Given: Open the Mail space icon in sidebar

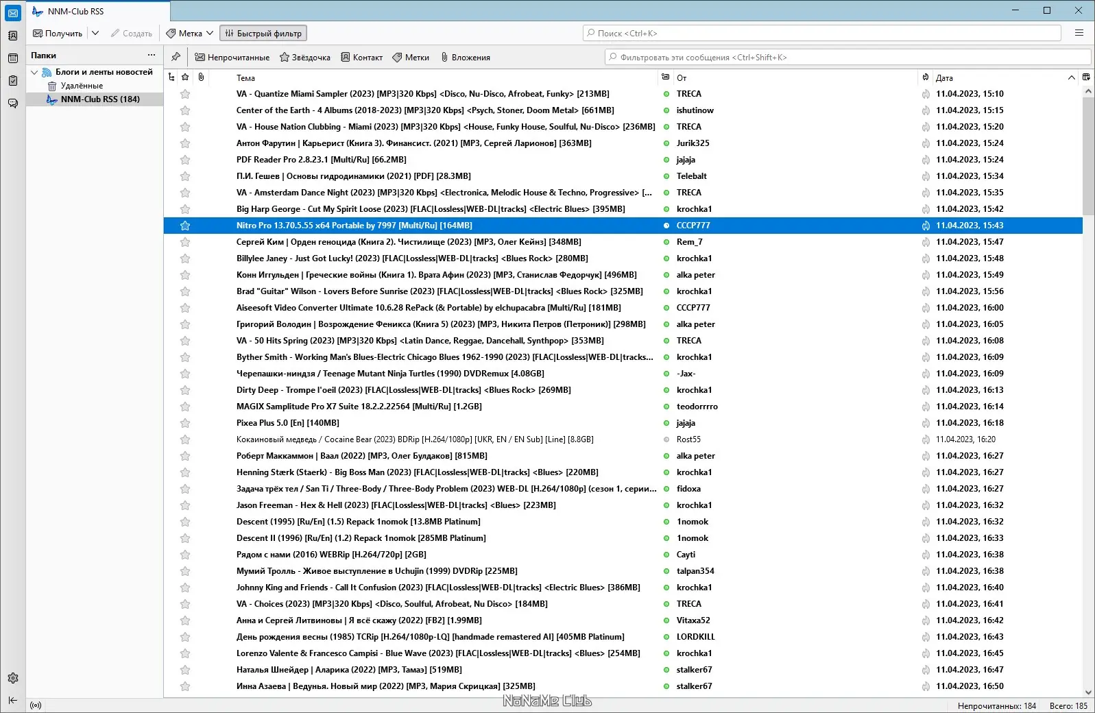Looking at the screenshot, I should (12, 13).
